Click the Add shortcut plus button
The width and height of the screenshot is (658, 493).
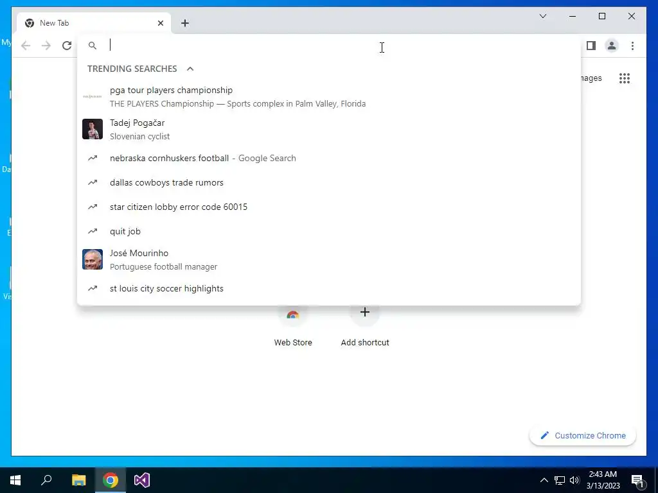coord(365,312)
